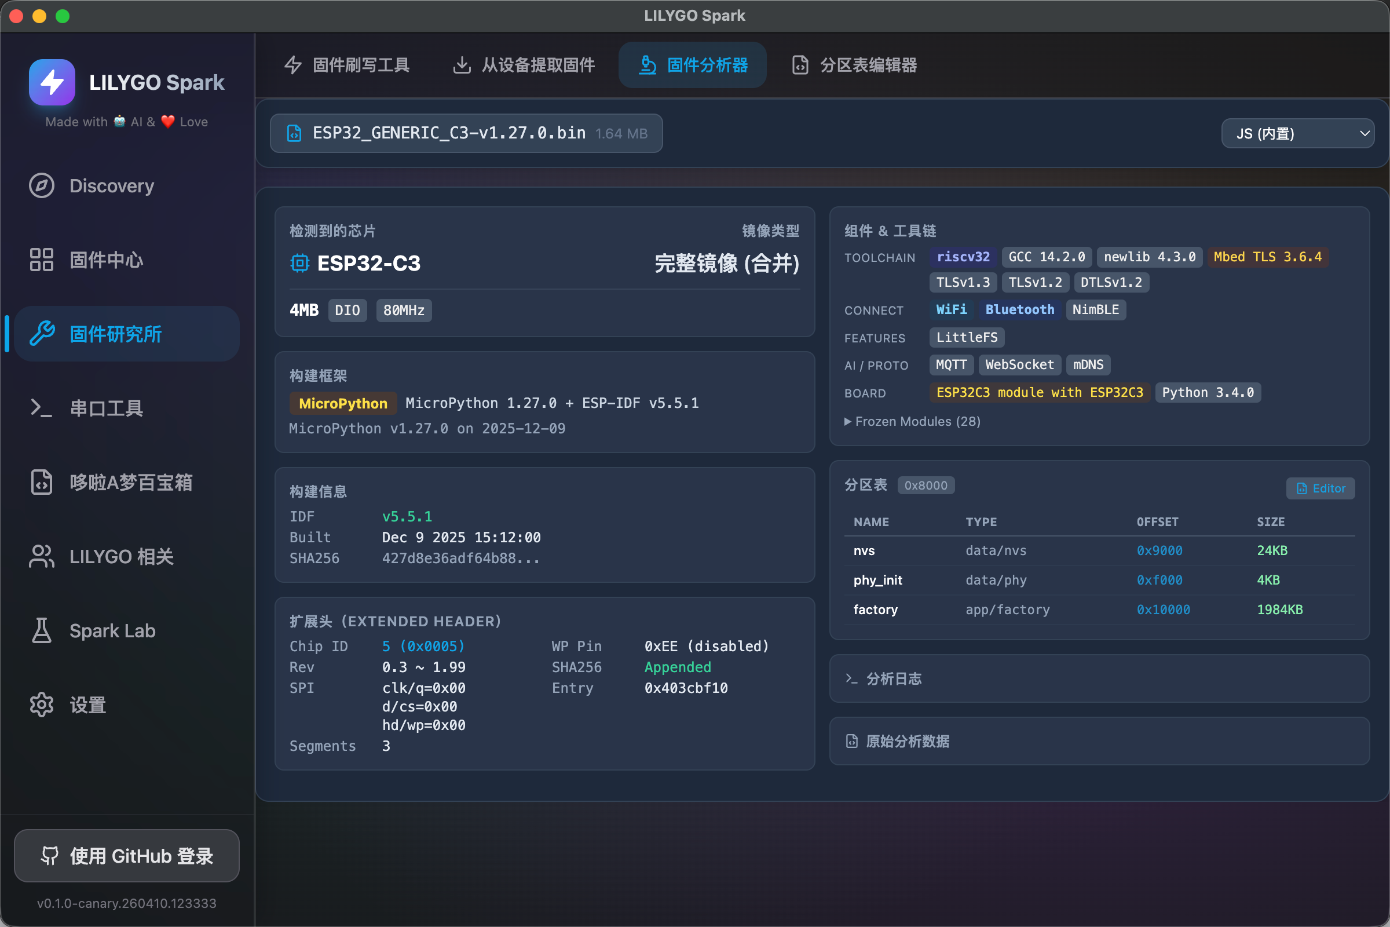Click the 固件研究所 wrench icon
1390x927 pixels.
point(41,334)
